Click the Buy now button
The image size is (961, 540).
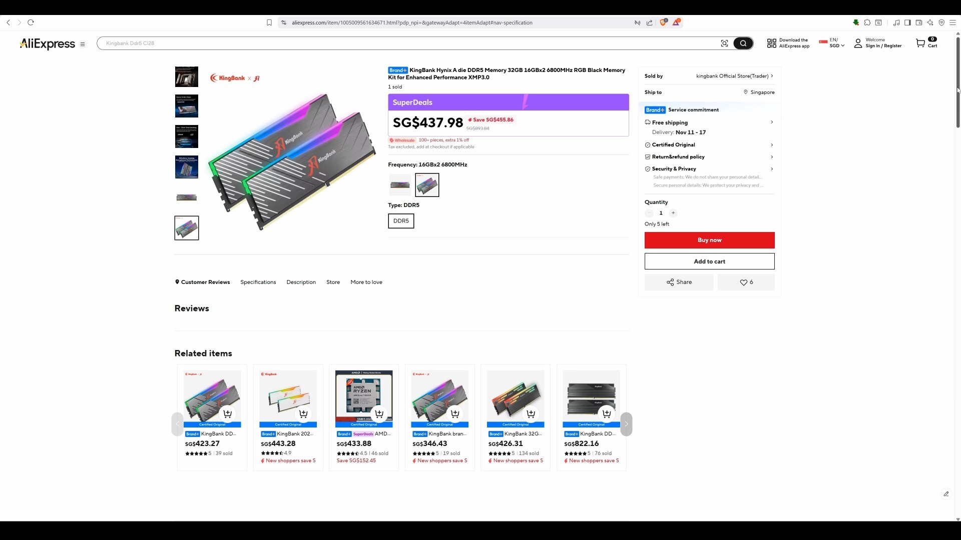tap(709, 240)
